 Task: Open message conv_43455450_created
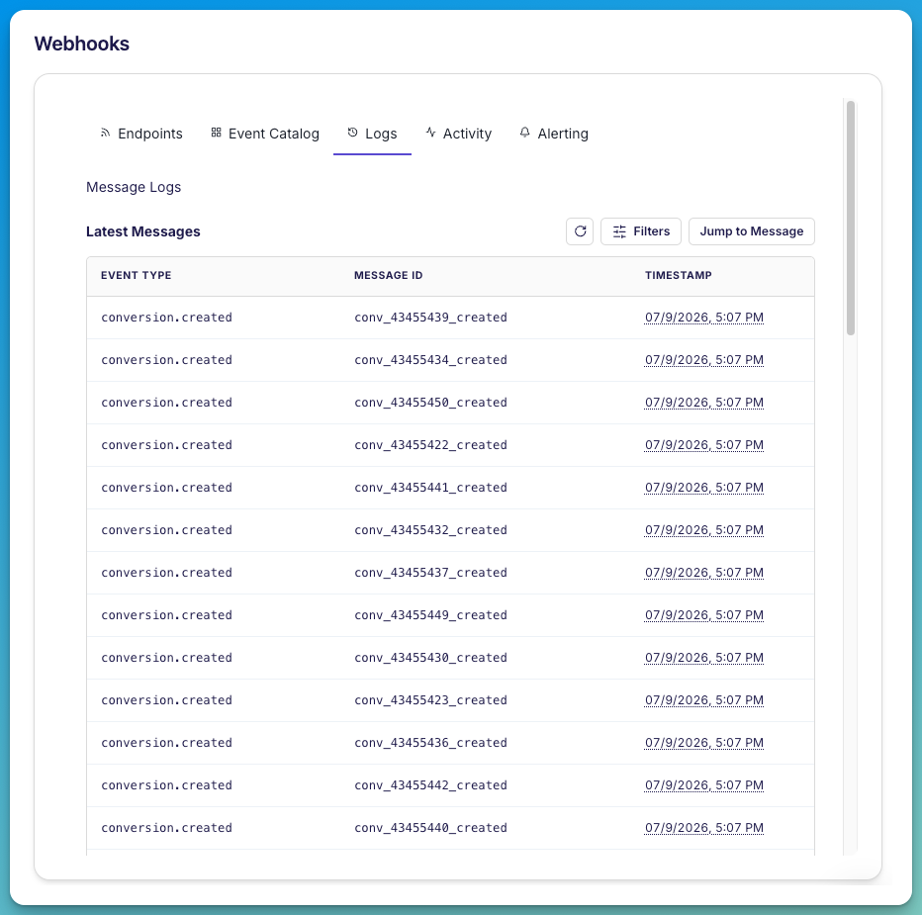(x=430, y=403)
